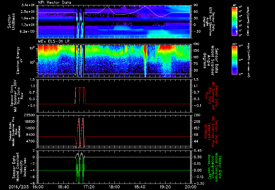Click the 20:00 time axis label
The width and height of the screenshot is (275, 190).
[191, 187]
